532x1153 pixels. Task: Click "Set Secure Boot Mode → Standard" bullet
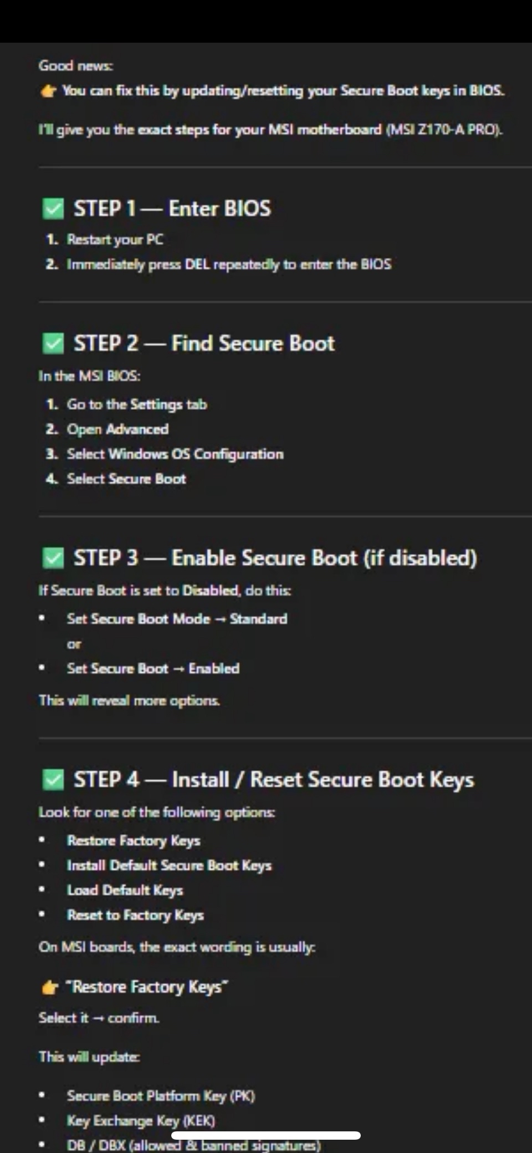coord(177,619)
